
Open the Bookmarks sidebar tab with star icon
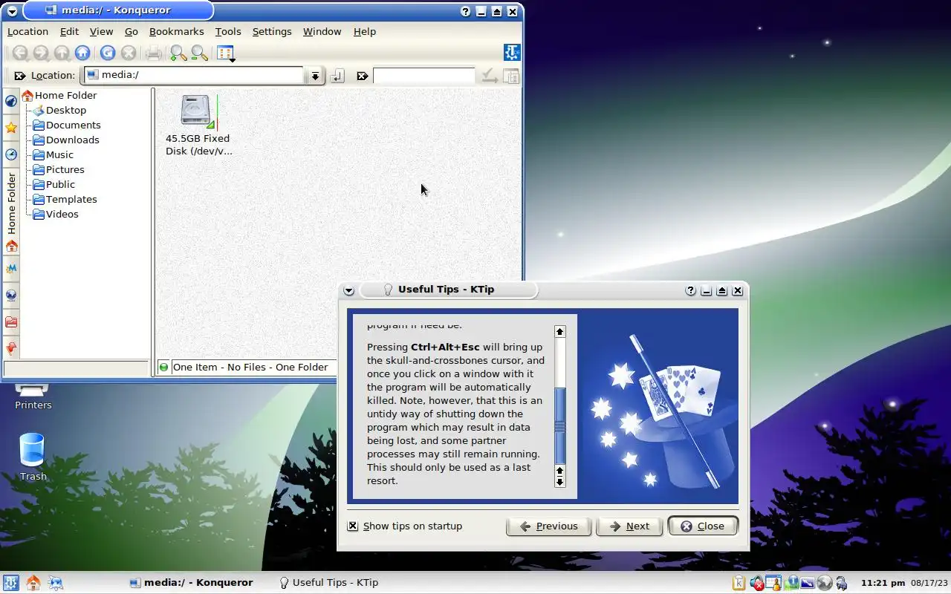(11, 127)
